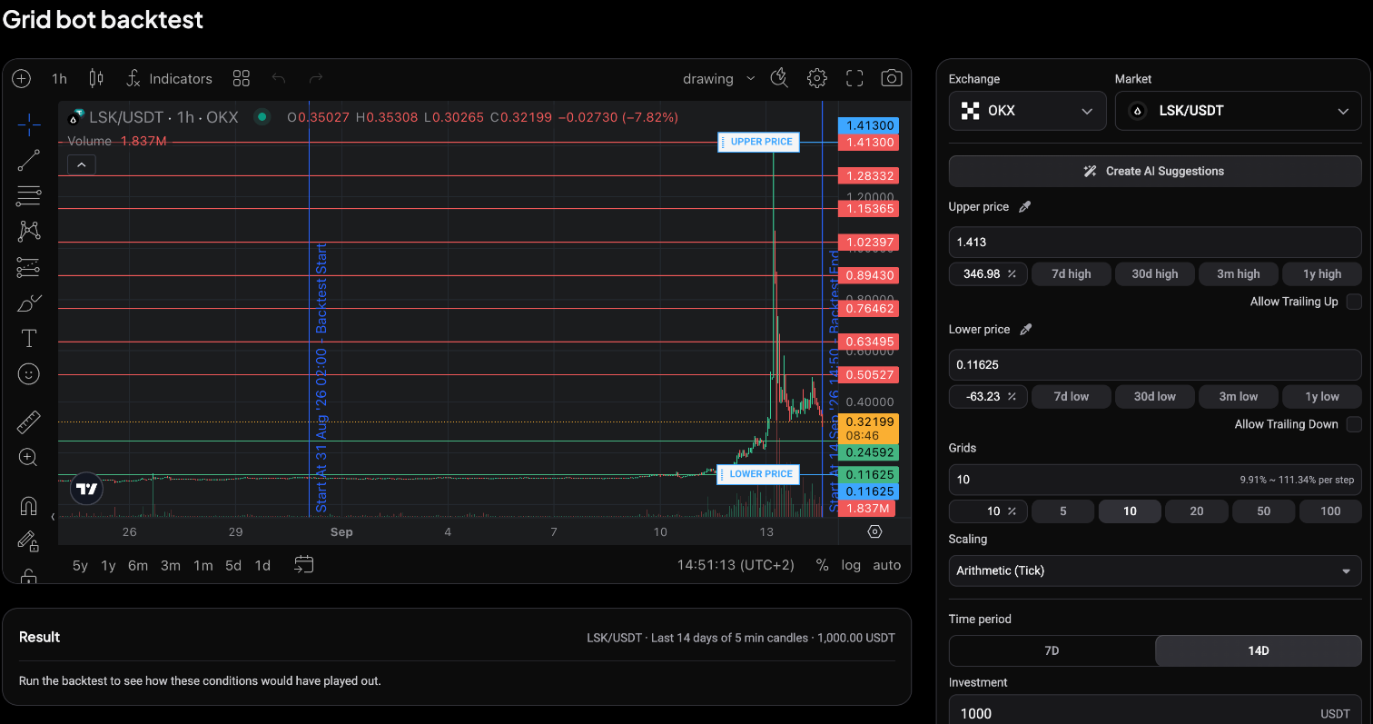This screenshot has width=1373, height=724.
Task: Set lower price to 7d low
Action: point(1072,396)
